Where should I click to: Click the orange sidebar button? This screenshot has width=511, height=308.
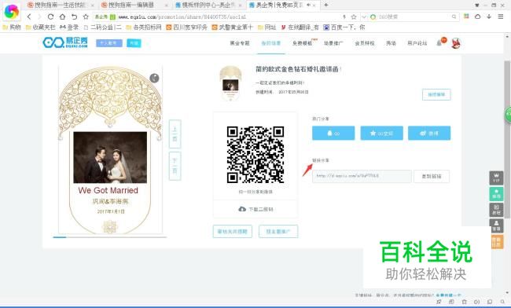pyautogui.click(x=497, y=242)
